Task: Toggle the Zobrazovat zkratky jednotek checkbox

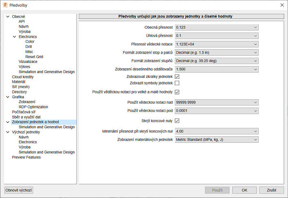Action: tap(177, 76)
